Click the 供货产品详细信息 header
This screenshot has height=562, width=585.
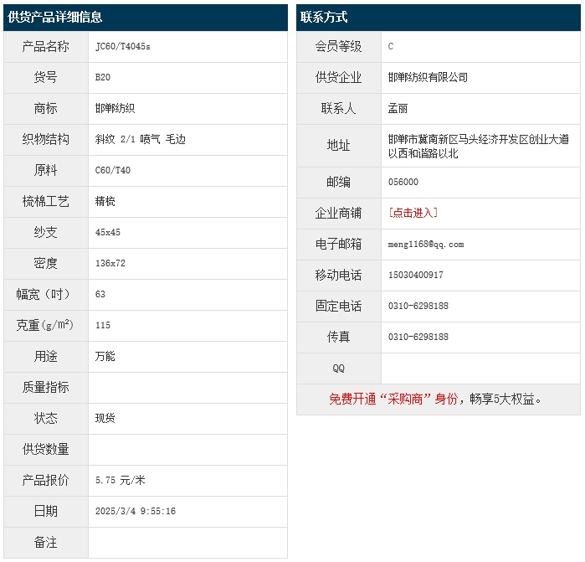pos(55,18)
